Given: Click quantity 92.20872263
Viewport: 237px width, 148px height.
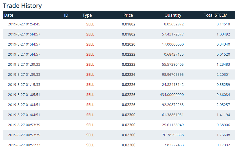Looking at the screenshot, I should pyautogui.click(x=173, y=105).
